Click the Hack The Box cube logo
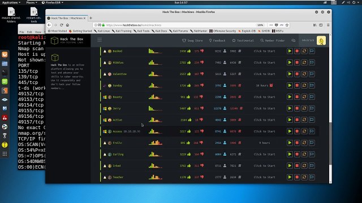Viewport: 362px width, 203px height. [54, 41]
